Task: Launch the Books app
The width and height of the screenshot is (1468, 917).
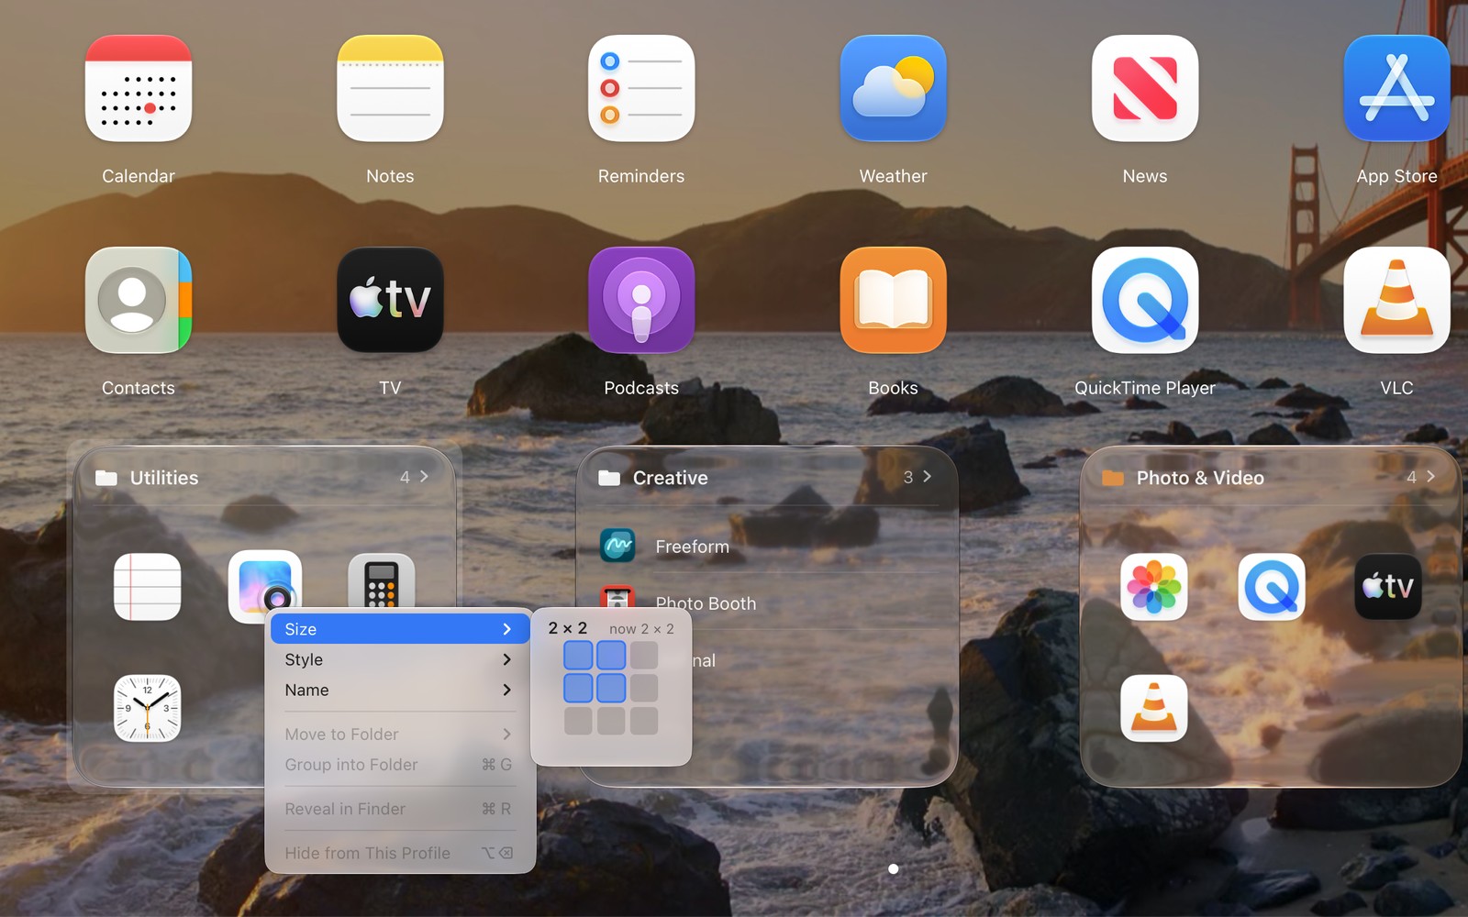Action: [893, 300]
